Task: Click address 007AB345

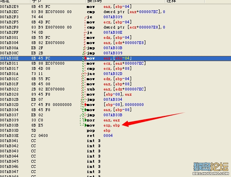Action: point(9,162)
